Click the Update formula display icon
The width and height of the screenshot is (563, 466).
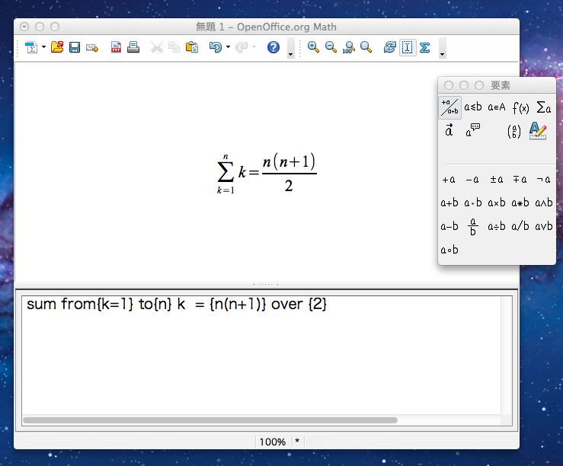coord(389,47)
